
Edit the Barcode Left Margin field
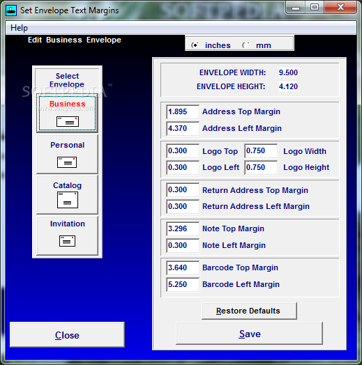(x=183, y=284)
